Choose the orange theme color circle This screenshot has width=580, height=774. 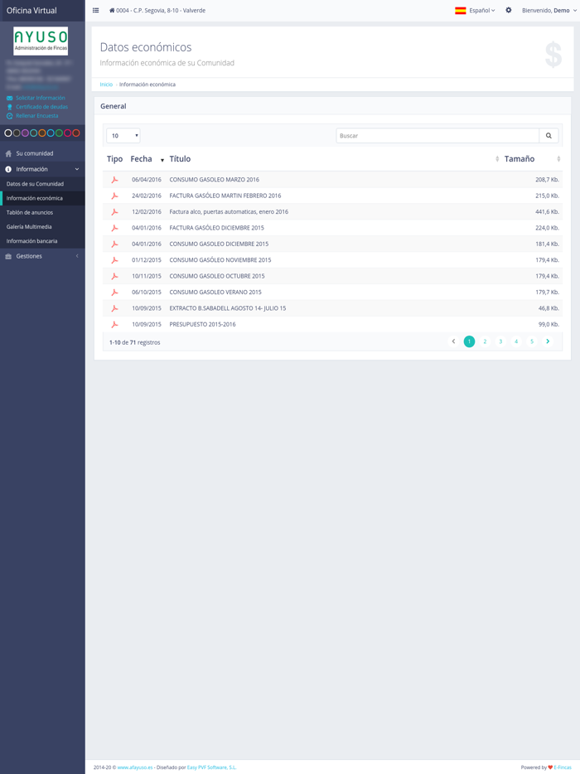(x=42, y=133)
